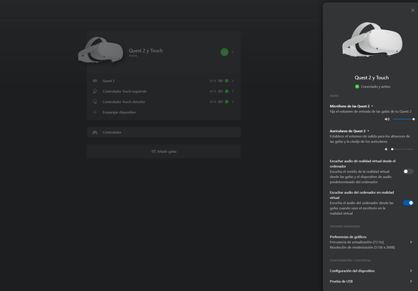Open the Micrófono de las Quest 2 dropdown
This screenshot has width=418, height=291.
[351, 106]
